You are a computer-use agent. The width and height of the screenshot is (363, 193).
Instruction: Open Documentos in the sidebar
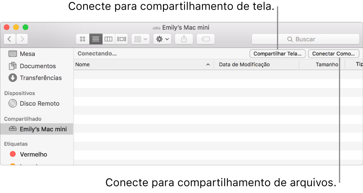pyautogui.click(x=37, y=66)
